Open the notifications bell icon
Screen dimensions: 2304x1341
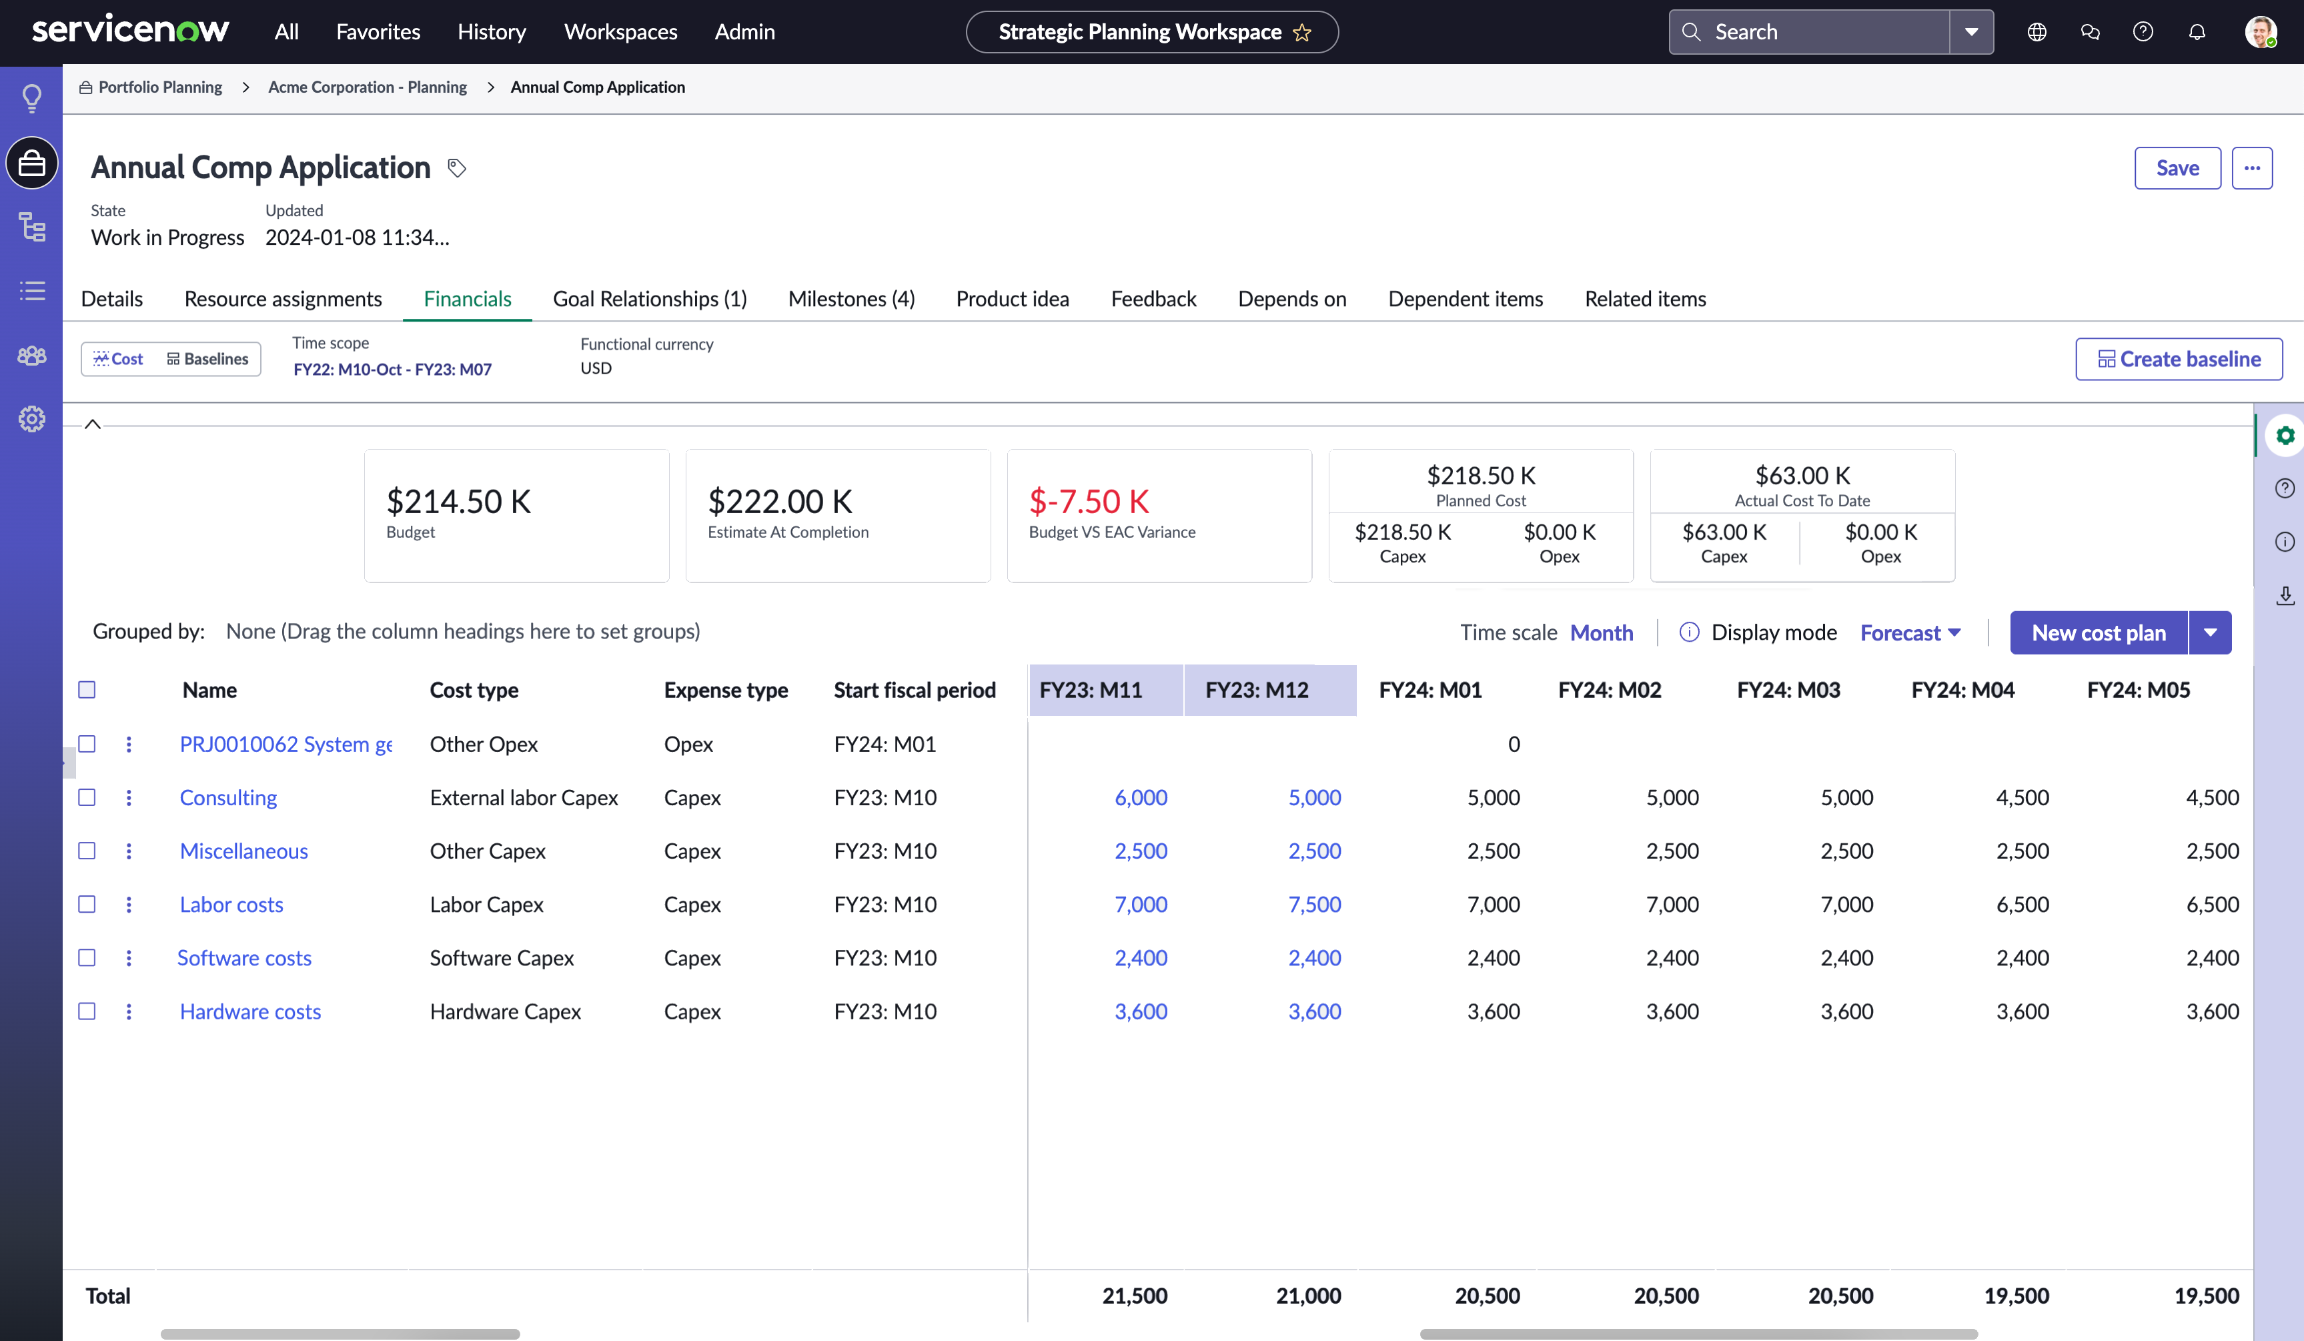(x=2197, y=32)
